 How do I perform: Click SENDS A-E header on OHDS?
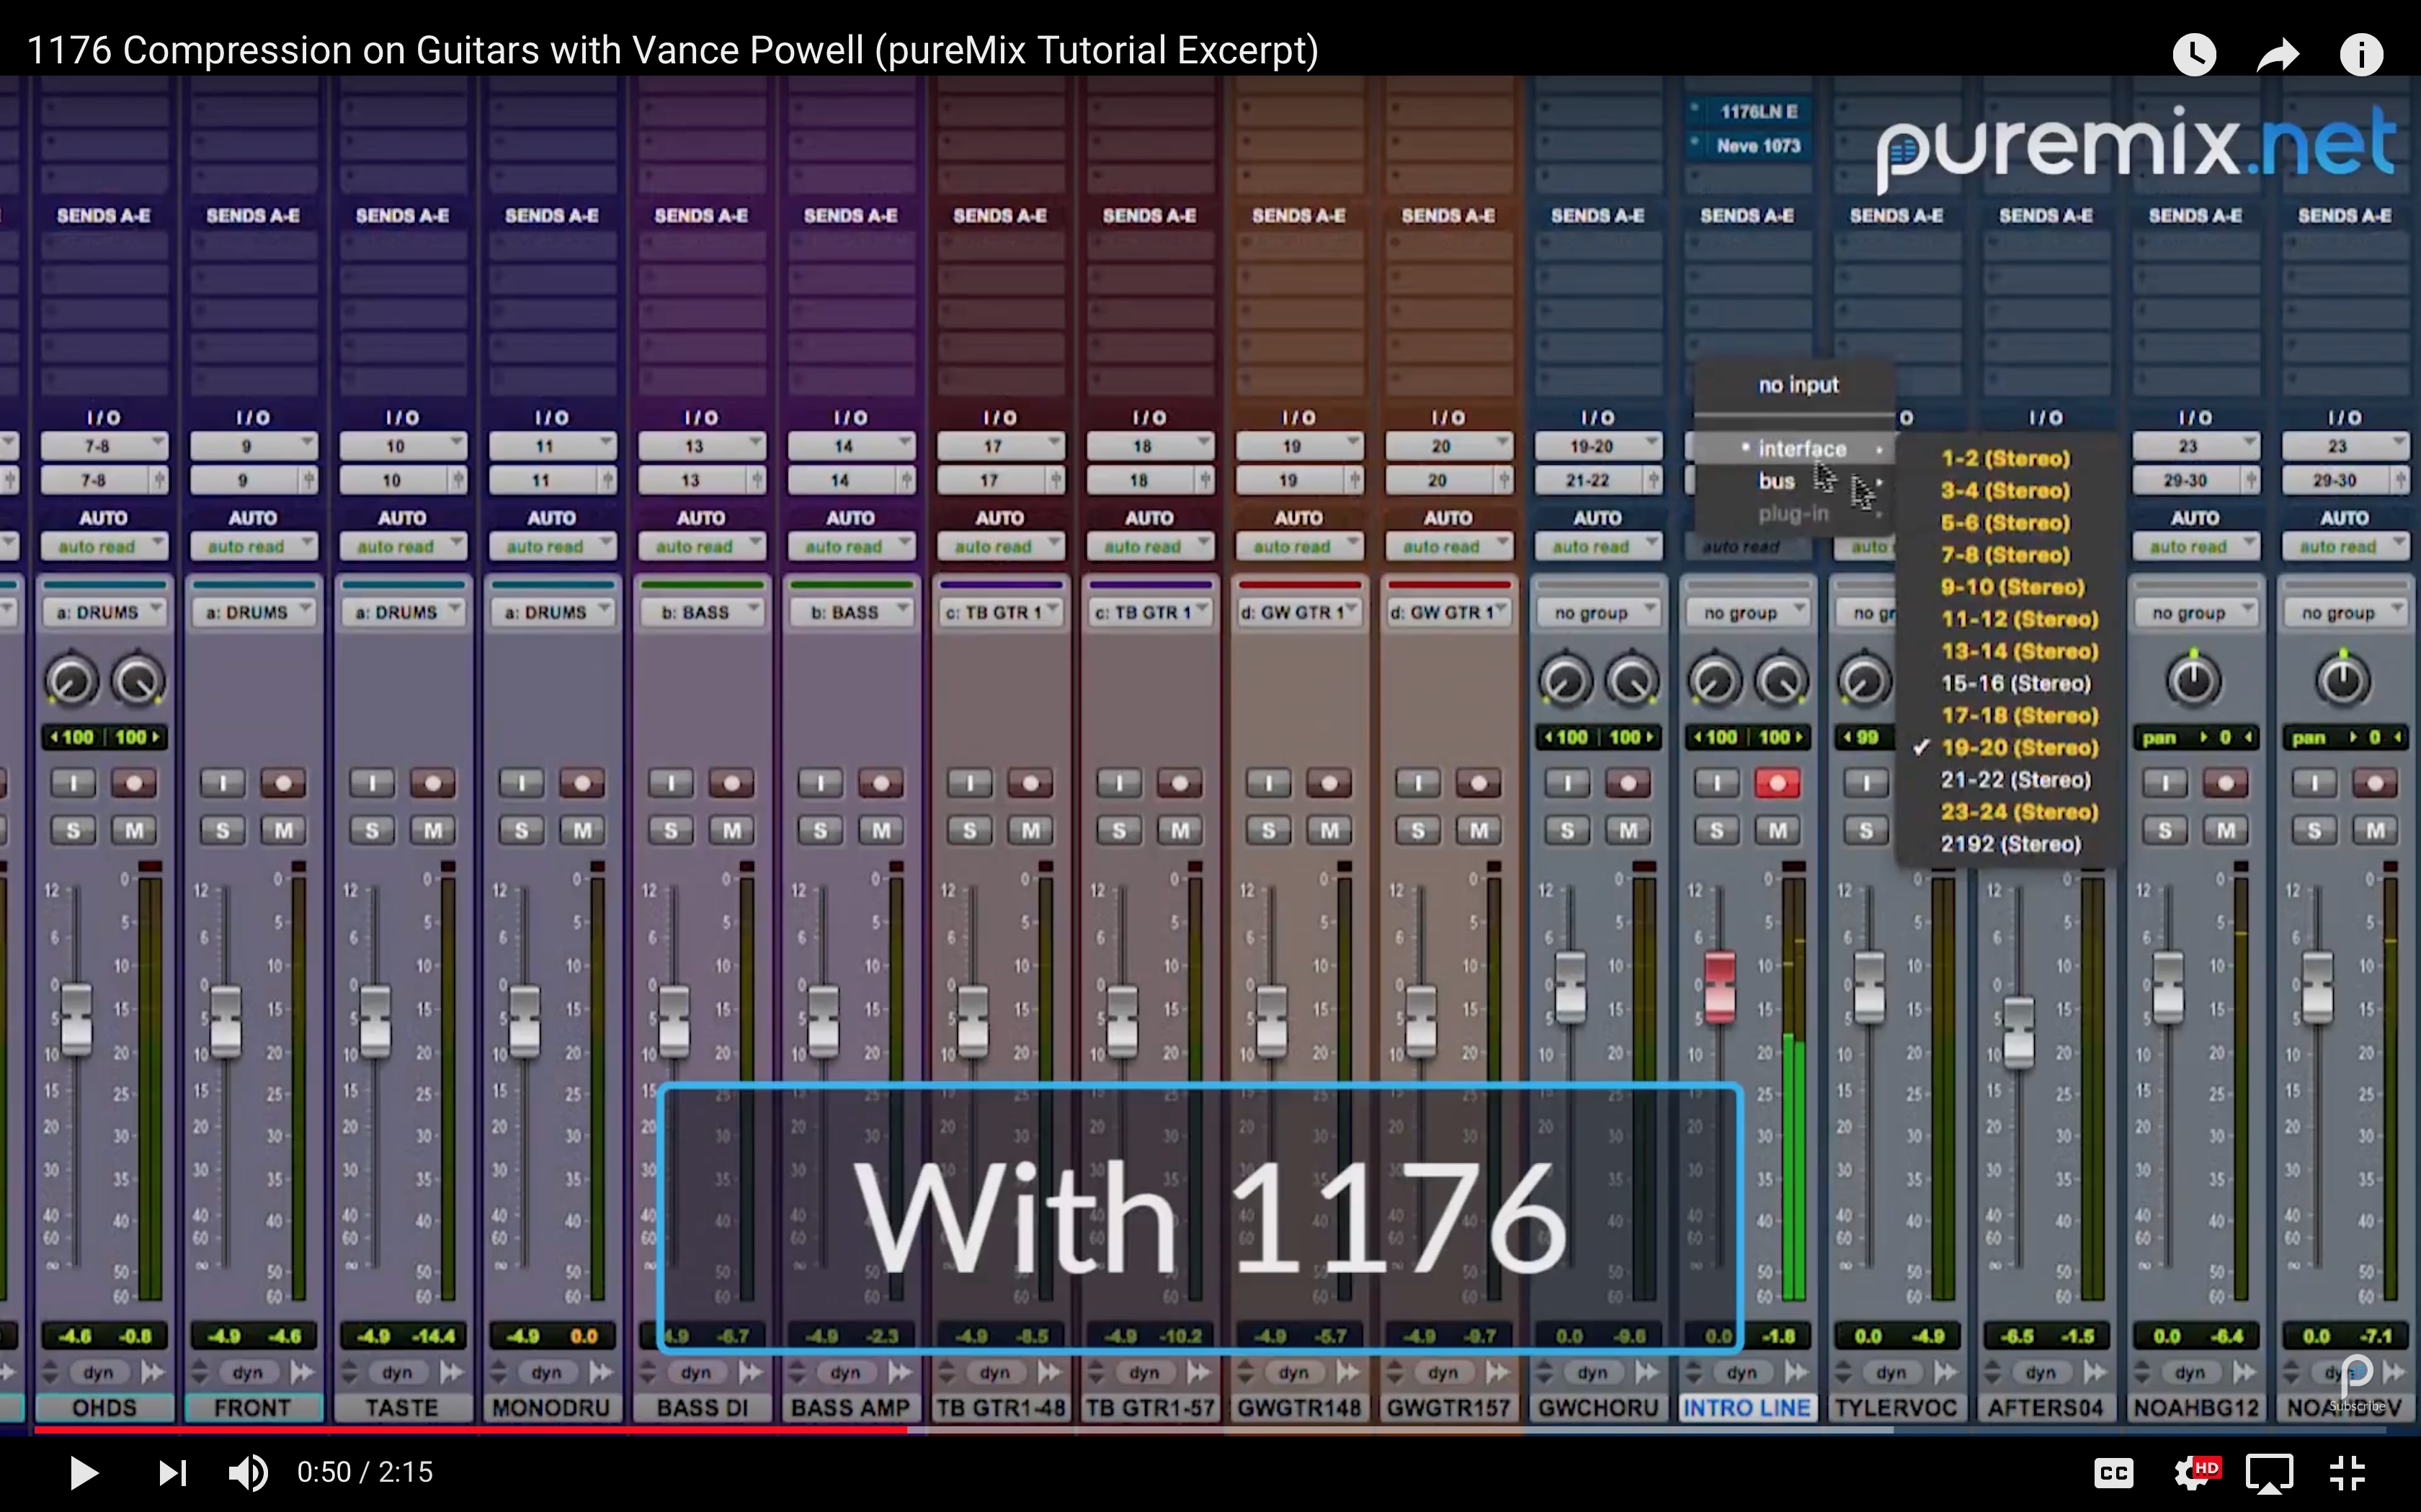tap(104, 216)
